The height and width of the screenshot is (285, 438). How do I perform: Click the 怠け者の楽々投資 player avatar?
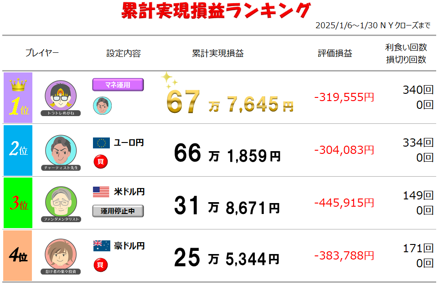click(x=61, y=255)
